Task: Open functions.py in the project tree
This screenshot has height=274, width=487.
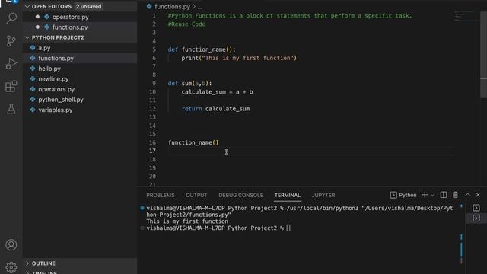Action: pos(56,59)
